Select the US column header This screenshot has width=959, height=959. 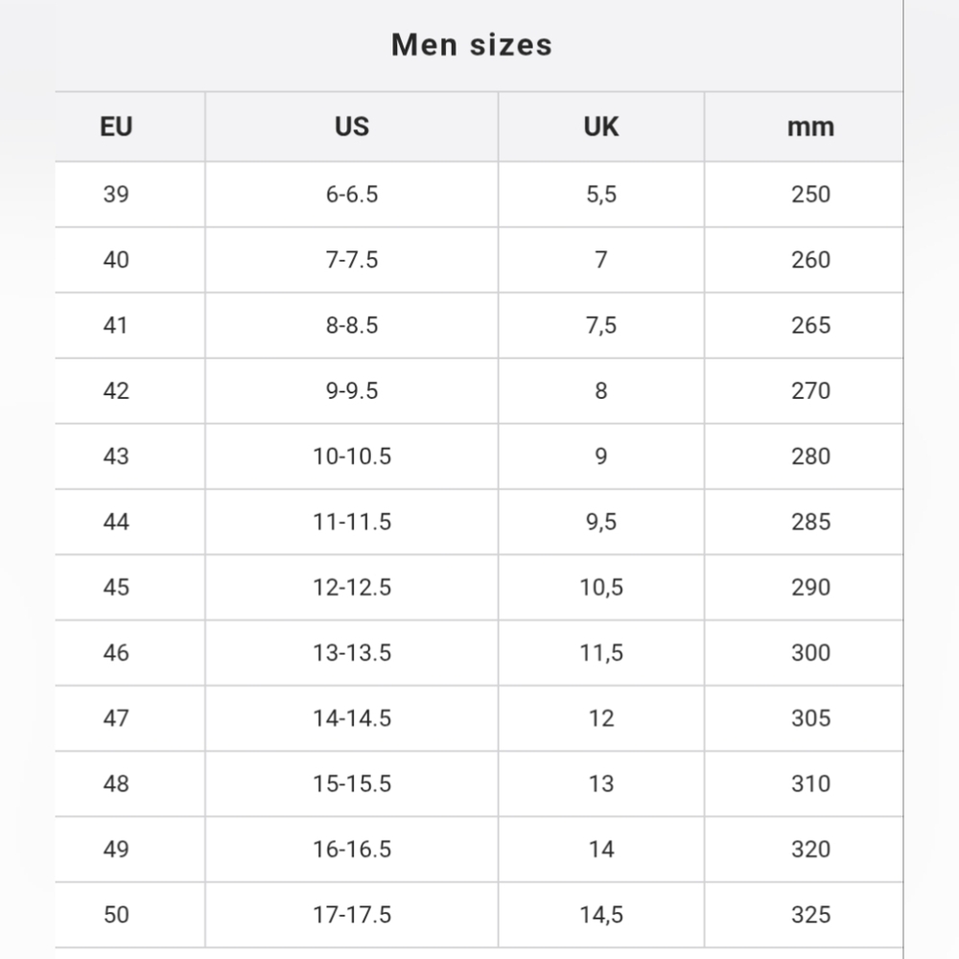coord(352,127)
